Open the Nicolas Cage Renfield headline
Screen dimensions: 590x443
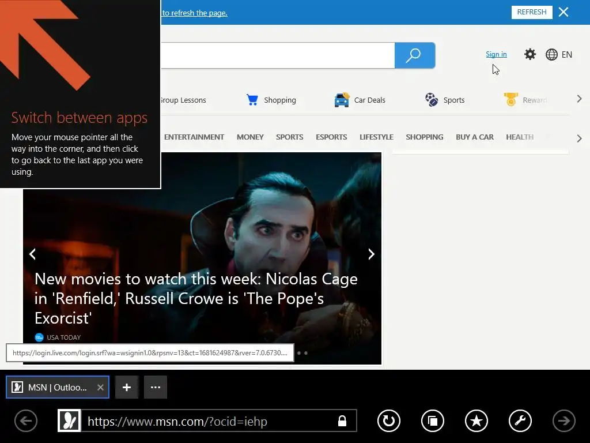click(196, 298)
